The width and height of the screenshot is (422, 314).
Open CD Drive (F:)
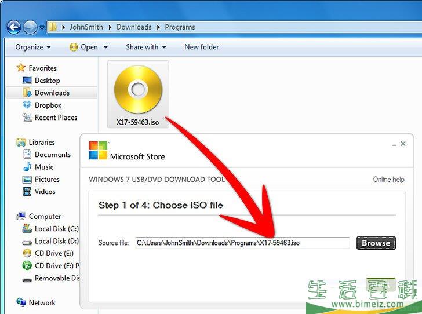(57, 266)
